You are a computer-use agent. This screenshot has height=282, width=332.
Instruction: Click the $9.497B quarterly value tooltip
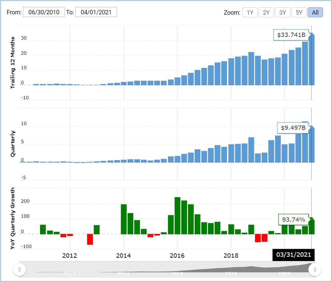(x=293, y=128)
